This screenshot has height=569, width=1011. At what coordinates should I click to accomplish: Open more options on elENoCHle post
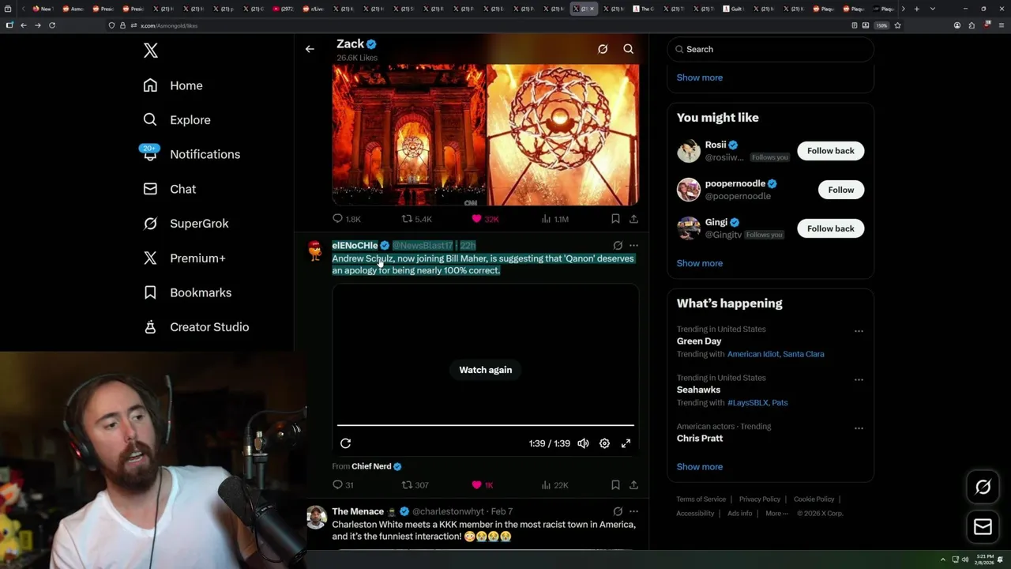tap(633, 246)
